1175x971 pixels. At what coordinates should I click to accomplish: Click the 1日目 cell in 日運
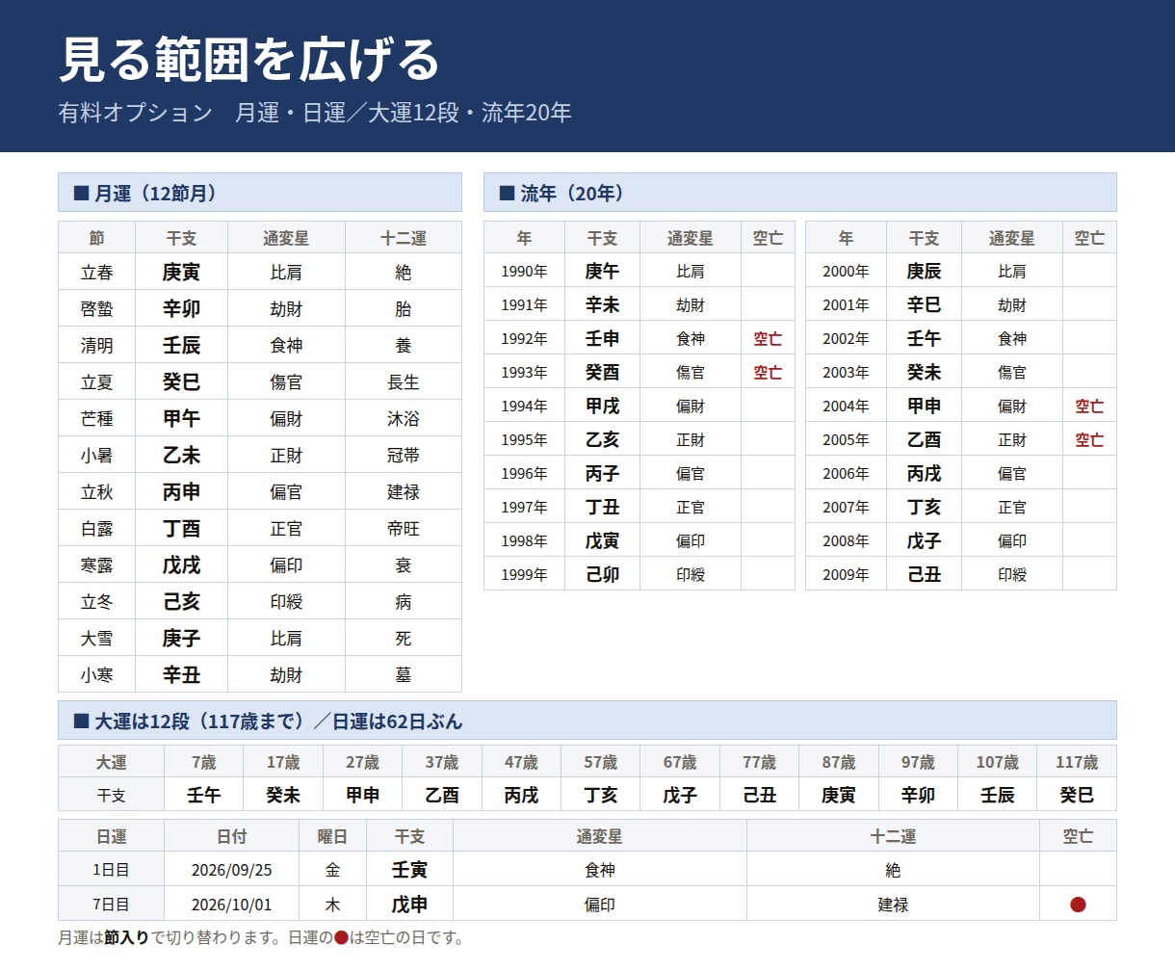(111, 870)
